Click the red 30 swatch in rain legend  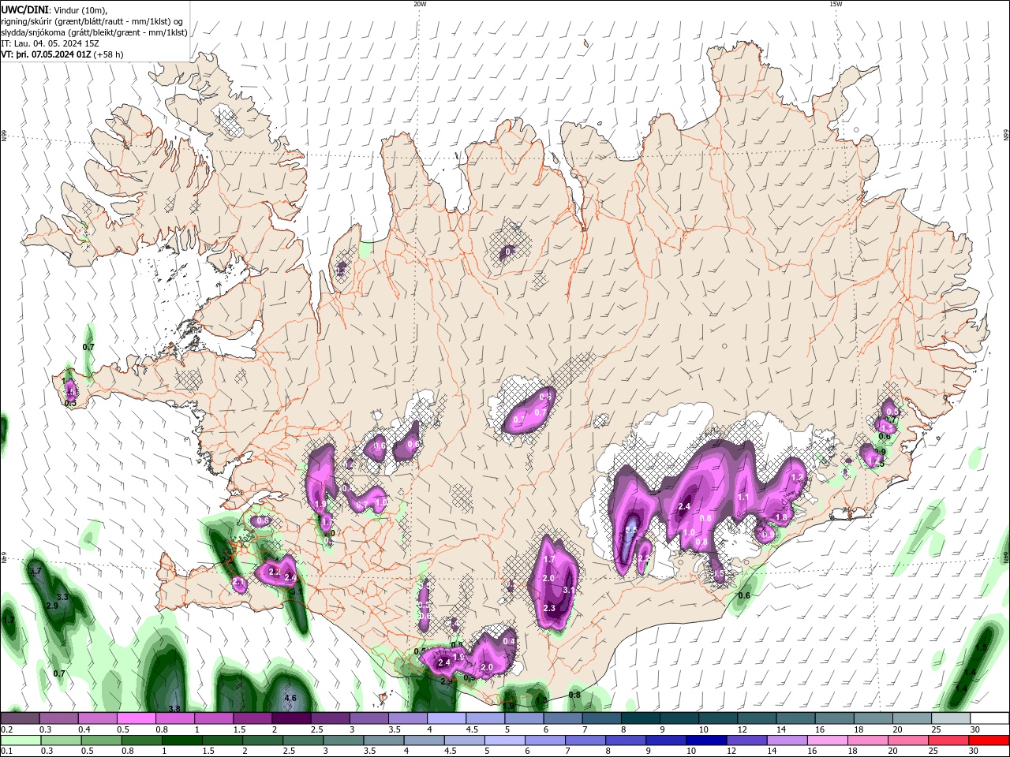[989, 740]
